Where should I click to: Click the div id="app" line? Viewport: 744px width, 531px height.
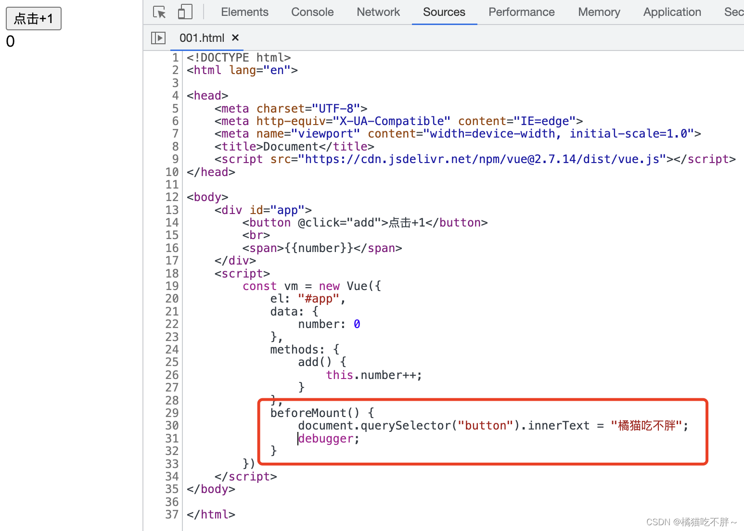point(263,210)
